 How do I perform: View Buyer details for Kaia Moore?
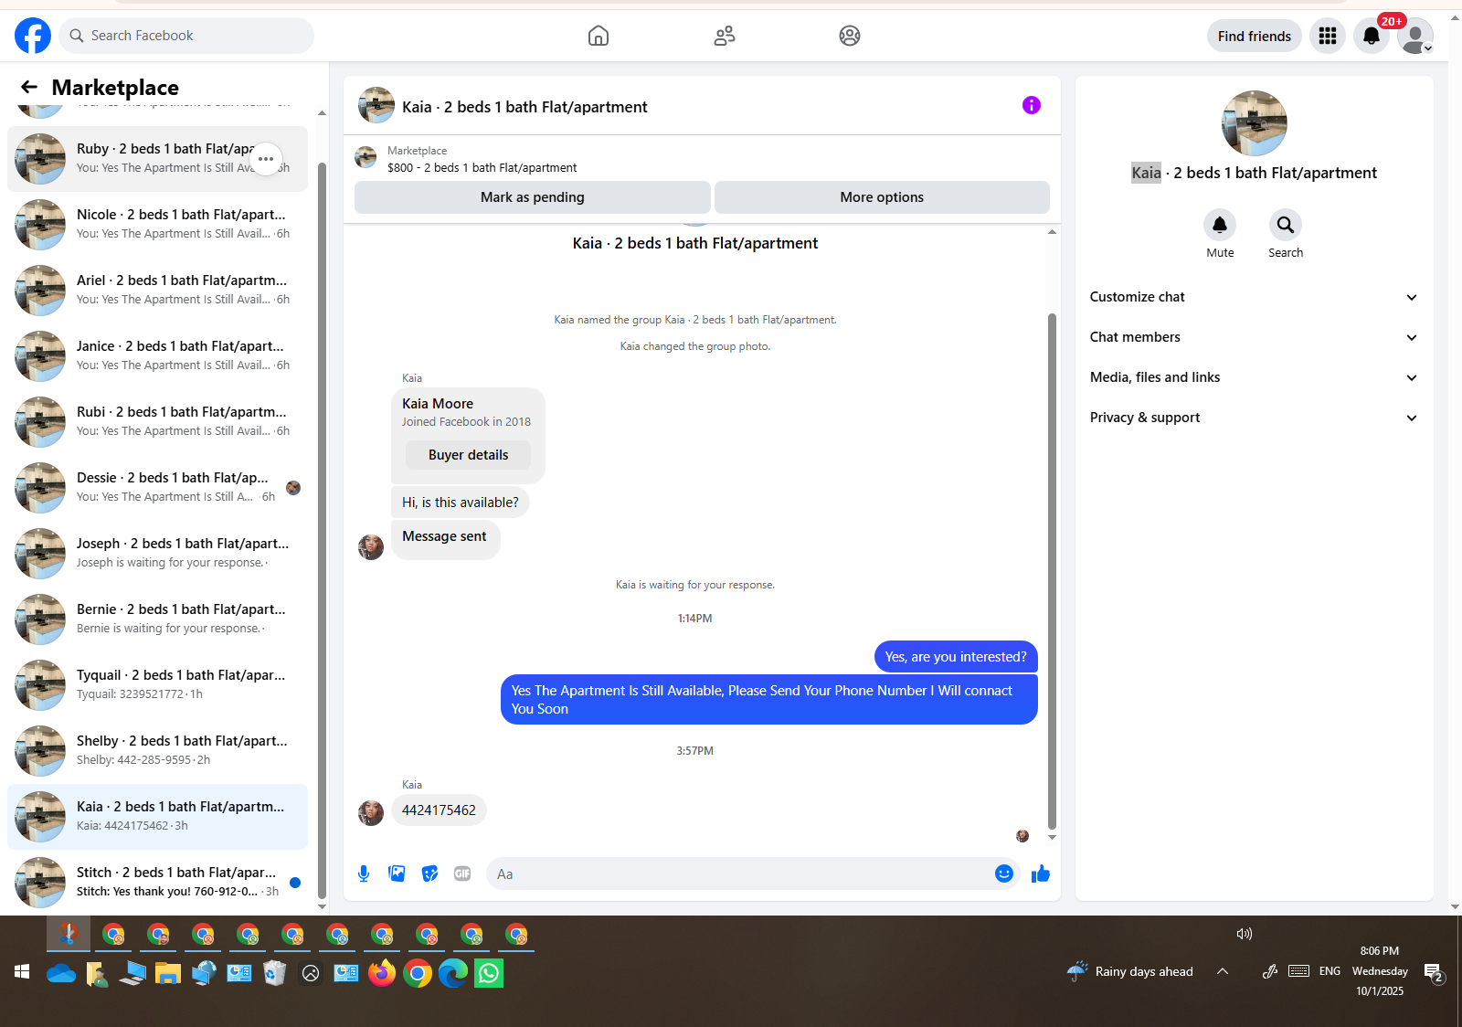click(468, 455)
